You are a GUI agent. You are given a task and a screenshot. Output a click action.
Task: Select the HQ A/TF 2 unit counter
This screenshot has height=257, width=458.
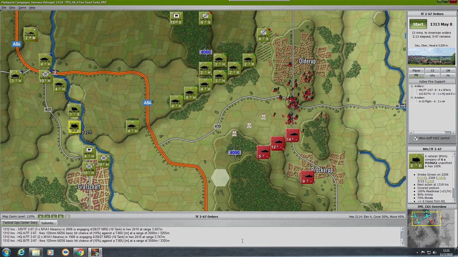pyautogui.click(x=205, y=69)
